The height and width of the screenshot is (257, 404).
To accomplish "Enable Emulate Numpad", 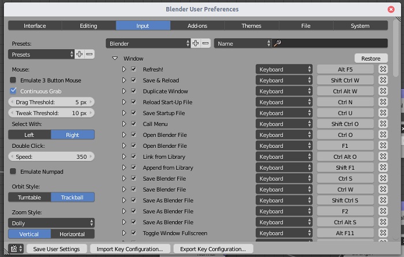I will point(13,171).
